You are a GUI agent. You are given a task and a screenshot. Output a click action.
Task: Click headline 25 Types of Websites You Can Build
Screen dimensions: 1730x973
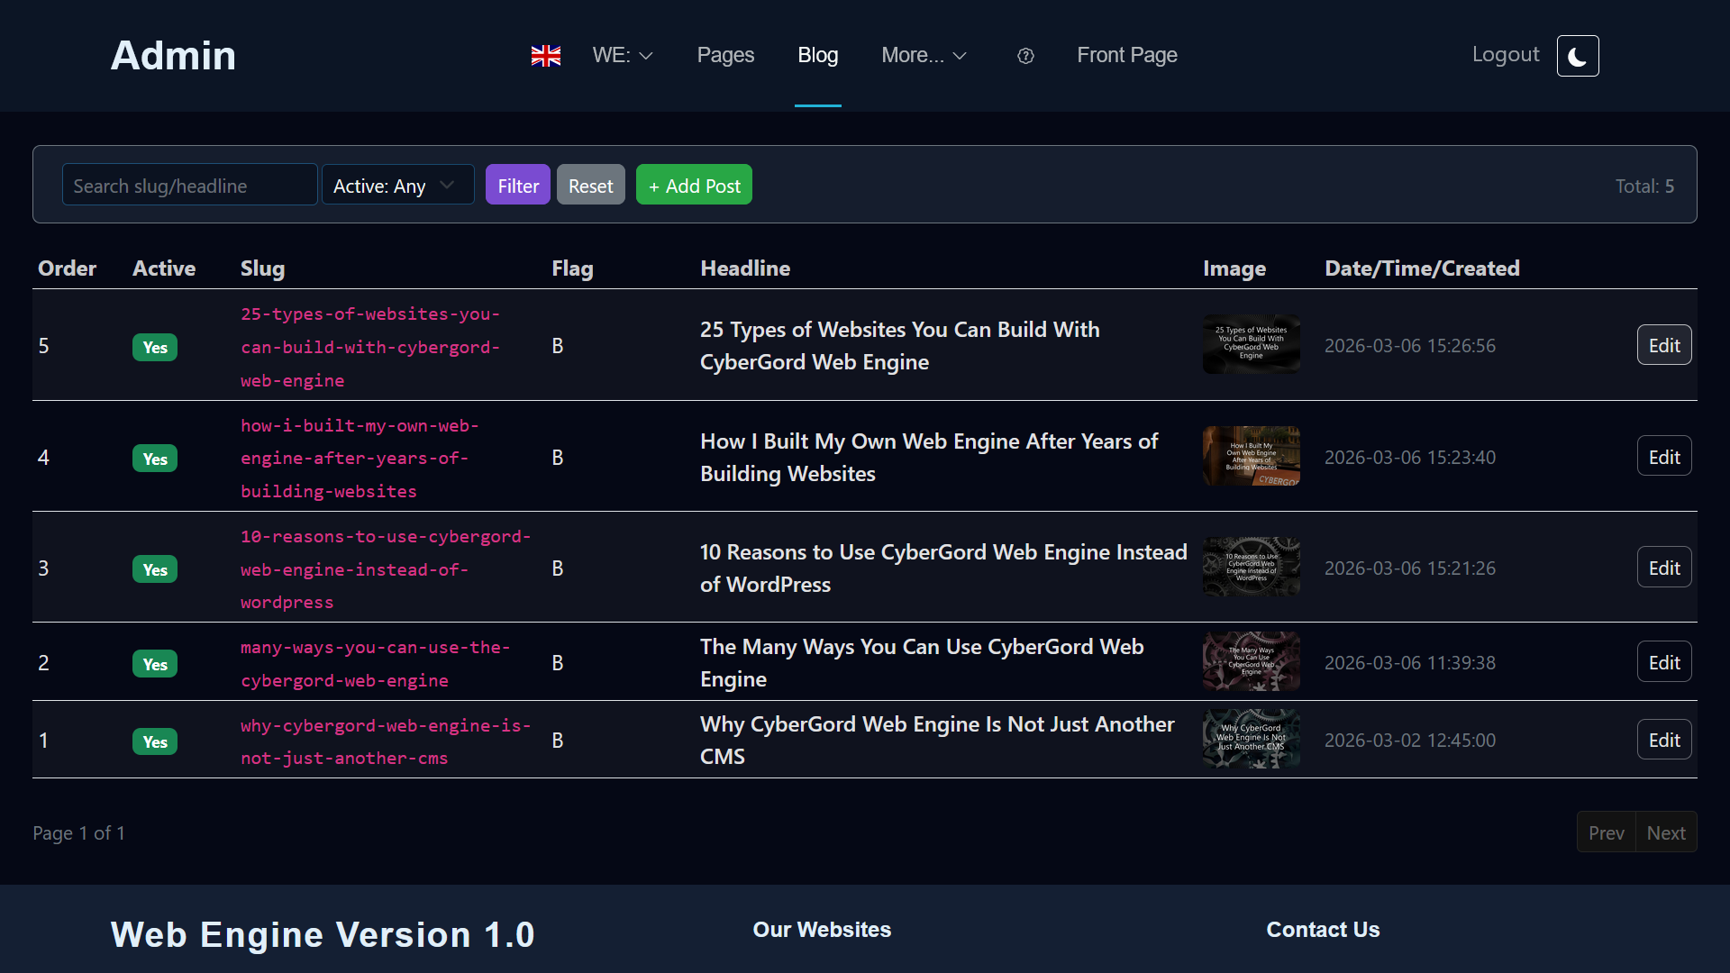point(900,345)
